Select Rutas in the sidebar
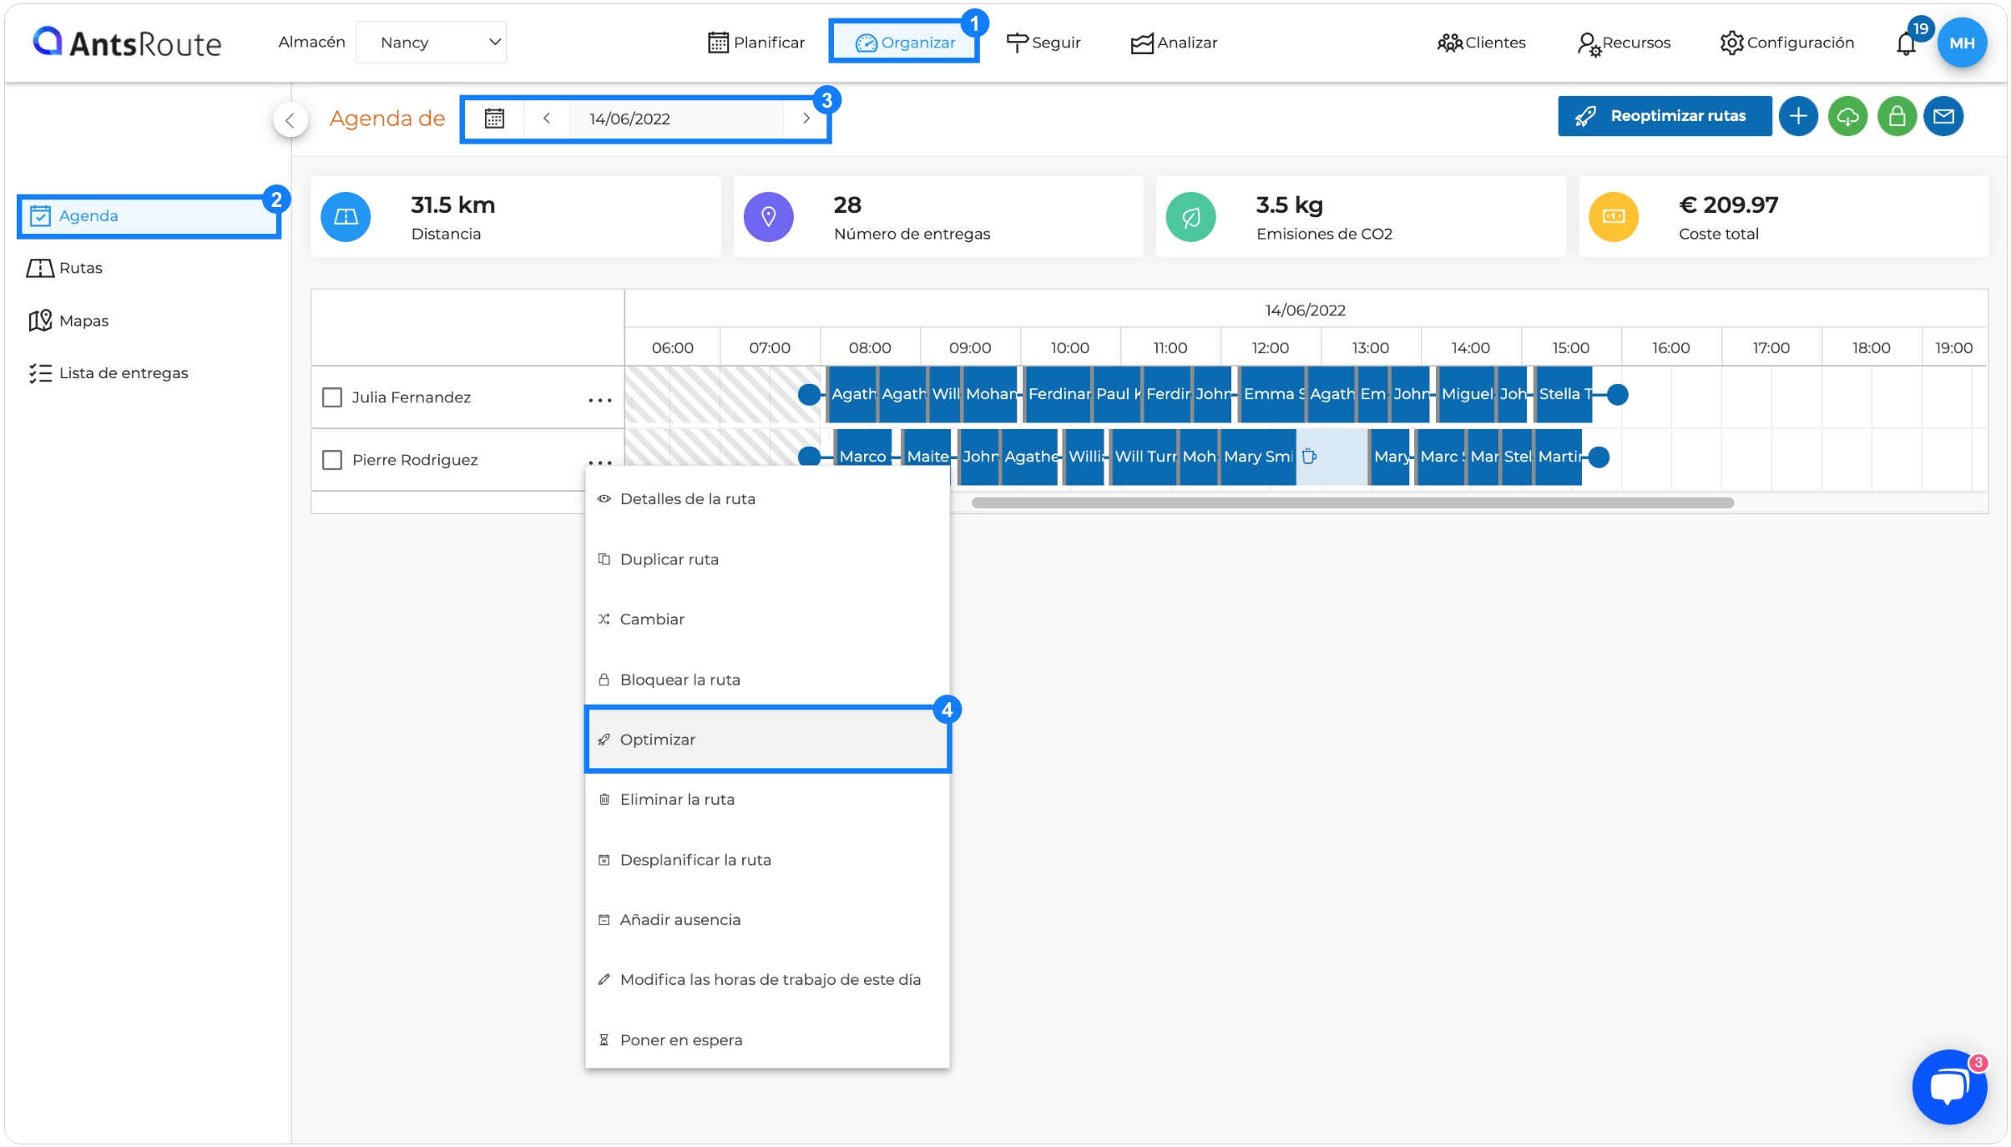The height and width of the screenshot is (1147, 2011). pos(64,268)
